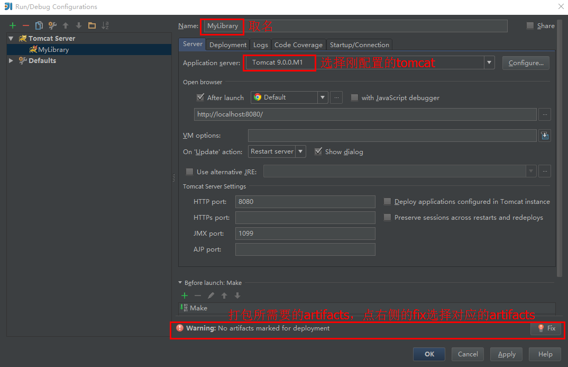Click the Name field containing MyLibrary

[355, 26]
